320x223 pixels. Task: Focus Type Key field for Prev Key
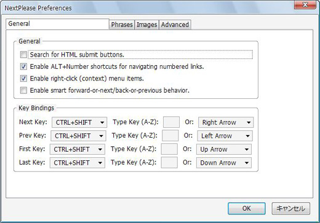click(170, 136)
